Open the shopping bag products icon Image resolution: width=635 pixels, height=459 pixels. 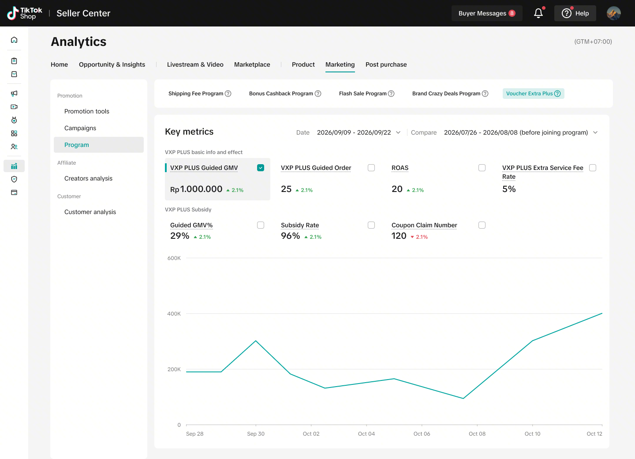(14, 74)
